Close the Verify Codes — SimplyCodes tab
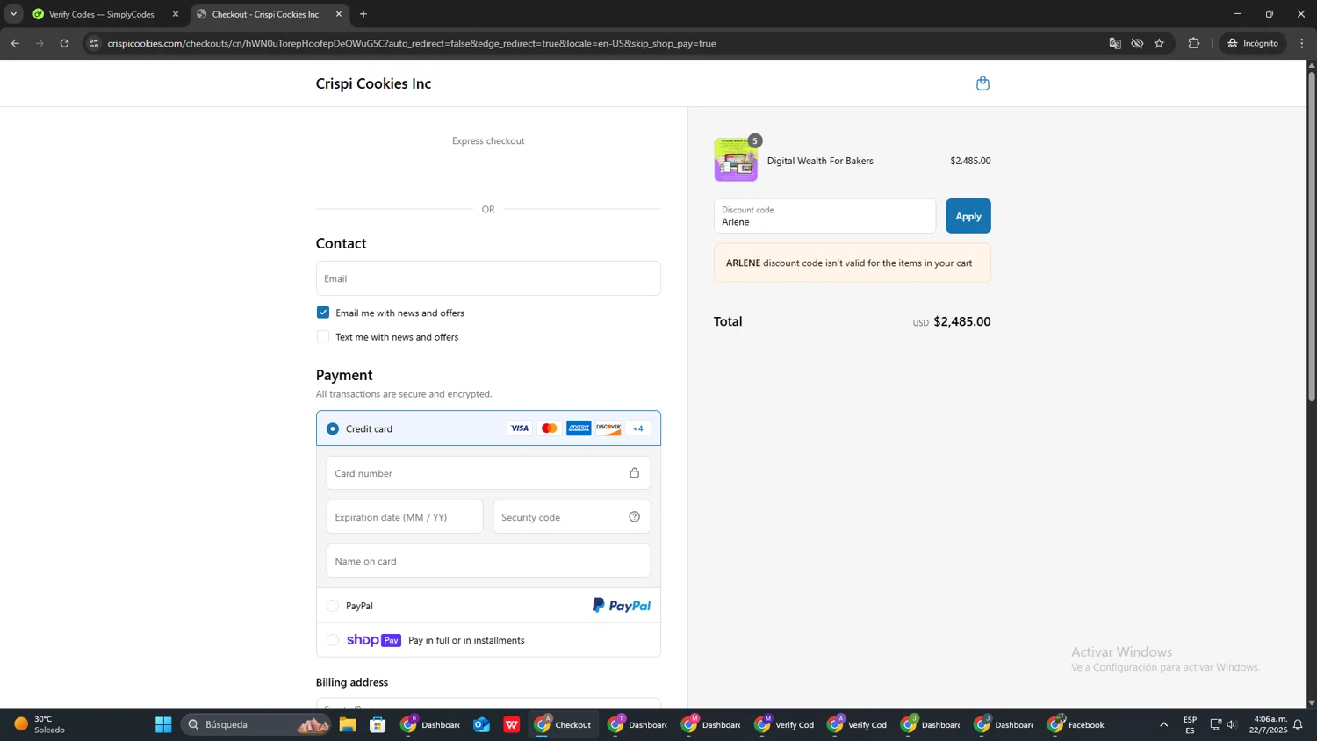Screen dimensions: 1317x741 pyautogui.click(x=176, y=14)
